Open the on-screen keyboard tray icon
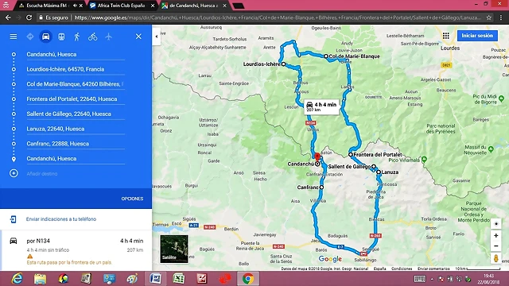 420,279
